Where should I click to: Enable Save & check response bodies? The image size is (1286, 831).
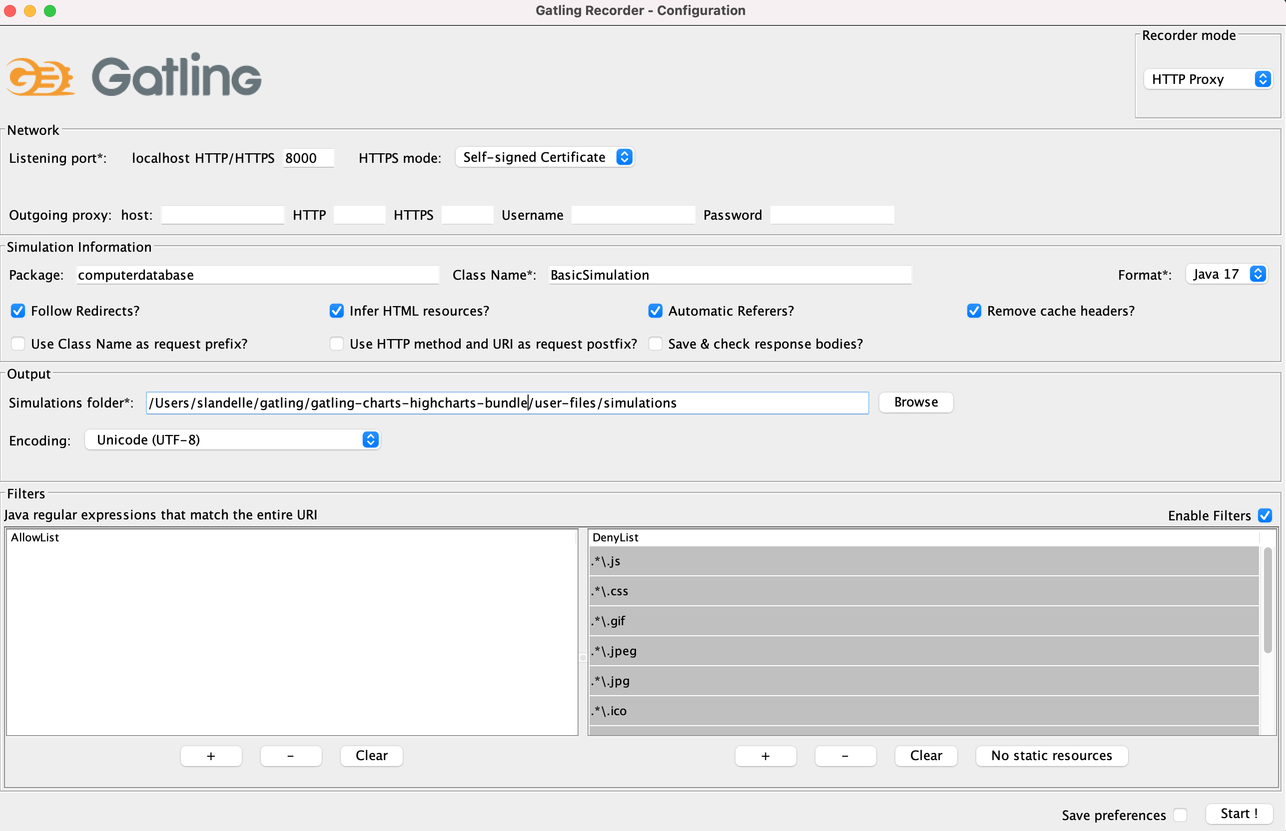coord(655,344)
